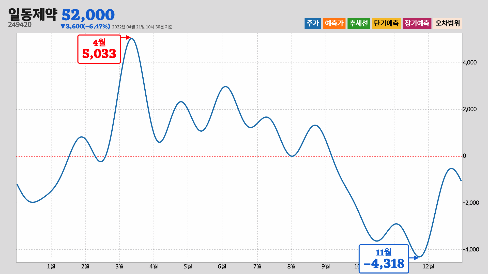
Task: Click the 4월 x-axis label
Action: point(154,266)
